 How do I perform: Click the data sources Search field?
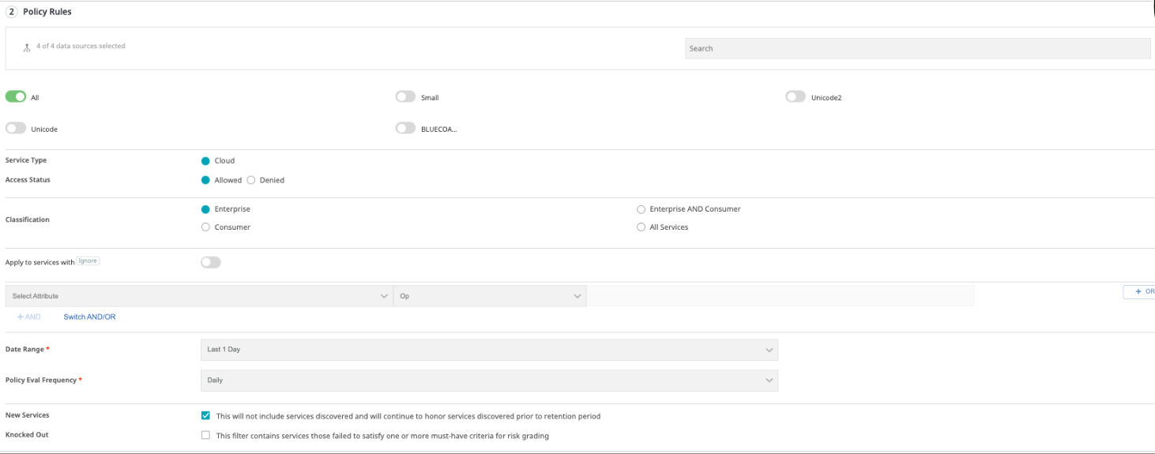point(917,48)
